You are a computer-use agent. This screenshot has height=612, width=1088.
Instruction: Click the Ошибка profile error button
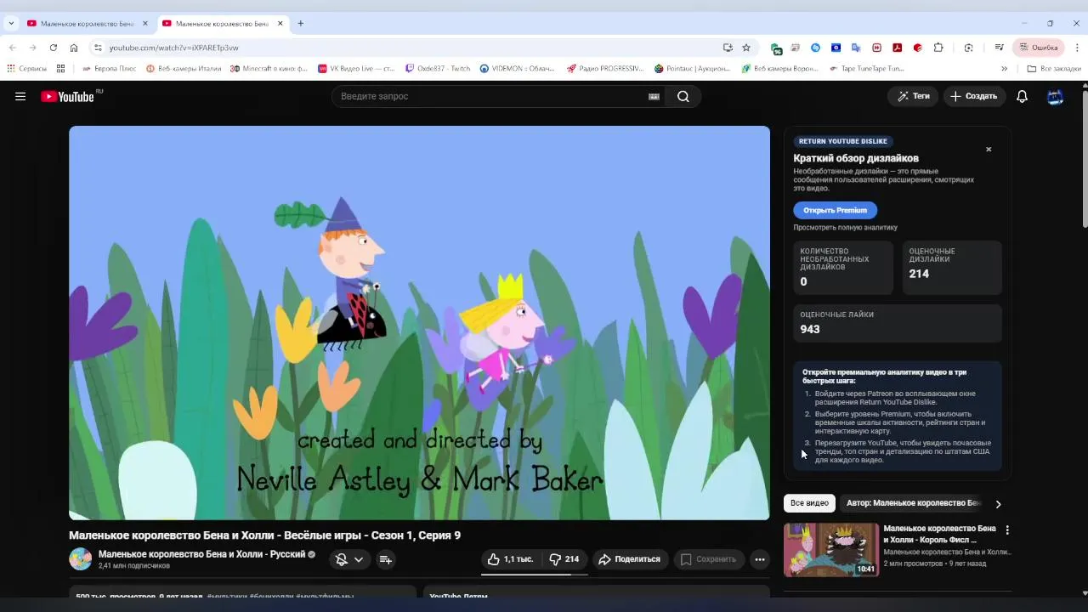[x=1039, y=48]
